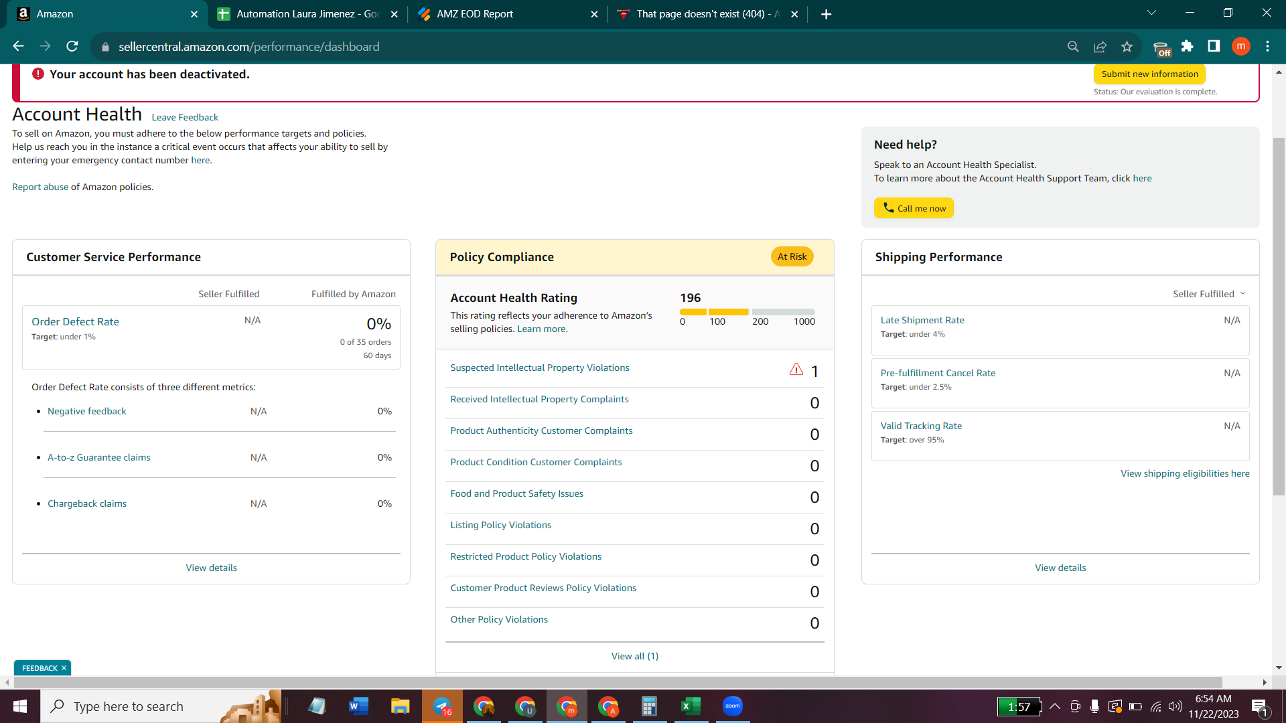1286x723 pixels.
Task: Open a new browser tab
Action: pos(827,14)
